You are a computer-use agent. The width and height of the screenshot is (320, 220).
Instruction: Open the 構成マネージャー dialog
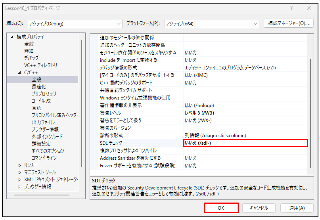288,23
